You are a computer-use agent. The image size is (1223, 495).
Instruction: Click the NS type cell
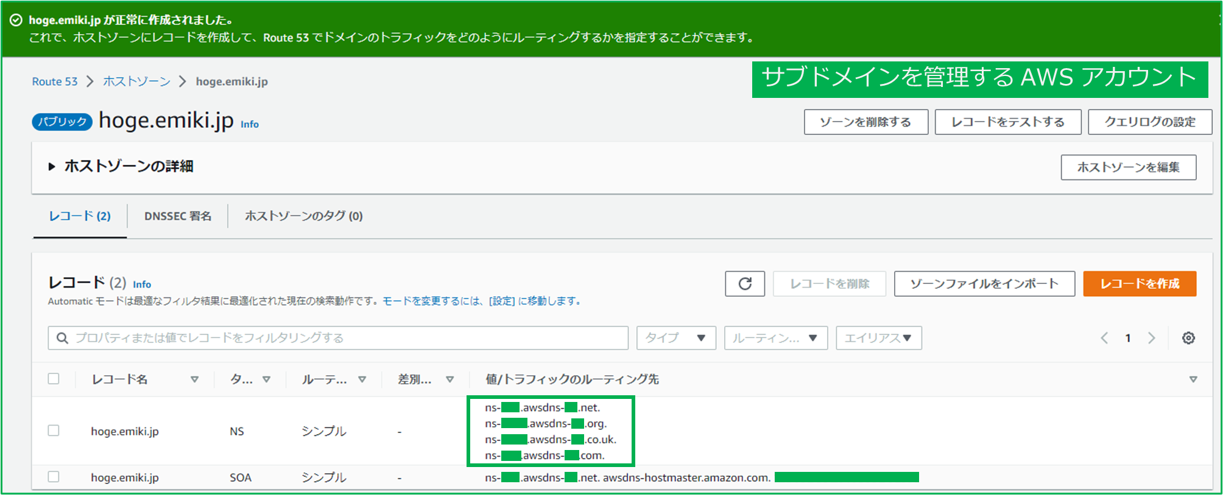click(237, 431)
